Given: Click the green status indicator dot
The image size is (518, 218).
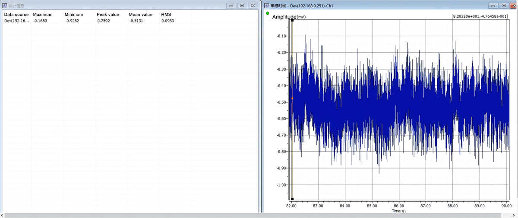Looking at the screenshot, I should click(x=267, y=13).
